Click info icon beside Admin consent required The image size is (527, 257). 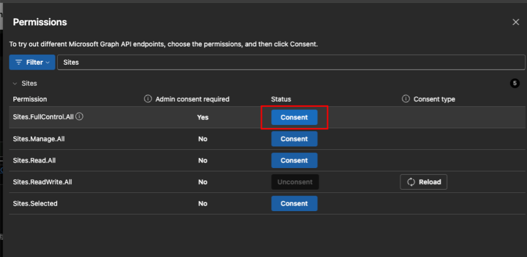pos(147,99)
